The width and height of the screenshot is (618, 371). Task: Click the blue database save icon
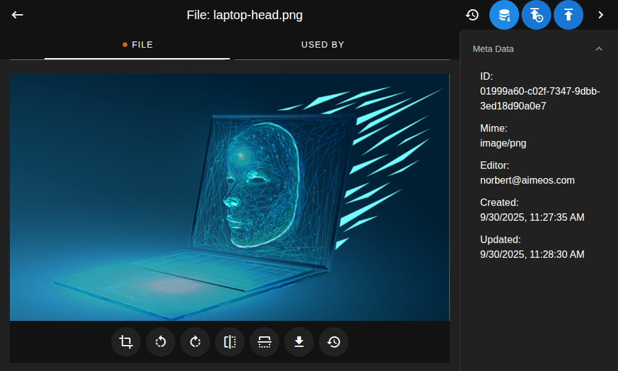coord(504,15)
